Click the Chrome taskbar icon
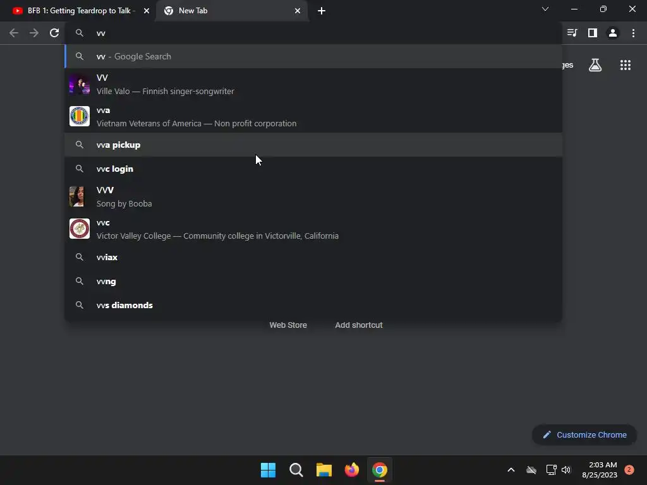647x485 pixels. pyautogui.click(x=380, y=470)
